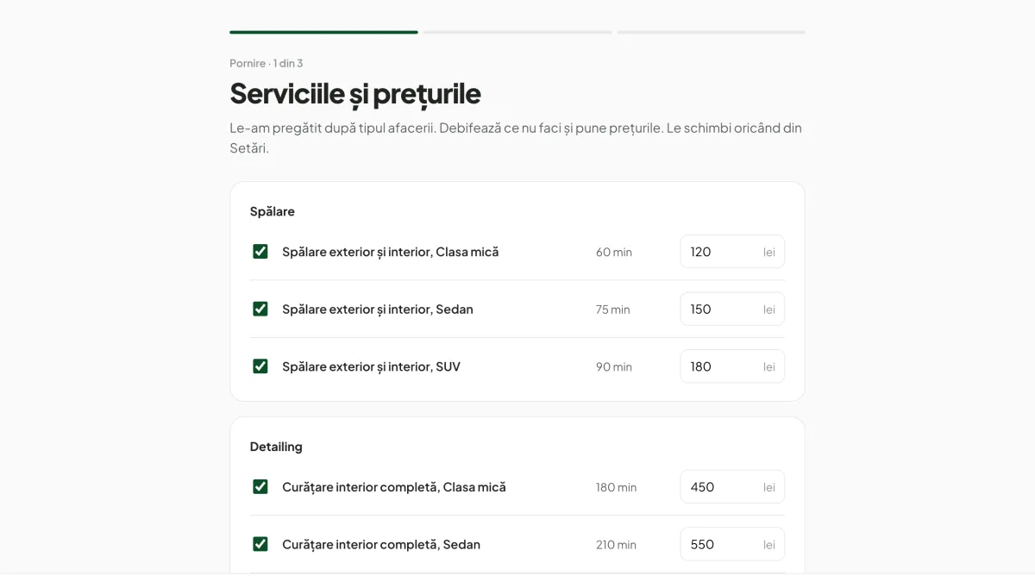This screenshot has height=582, width=1035.
Task: Click the 'Spălare exterior și interior, Sedan' label
Action: click(378, 309)
